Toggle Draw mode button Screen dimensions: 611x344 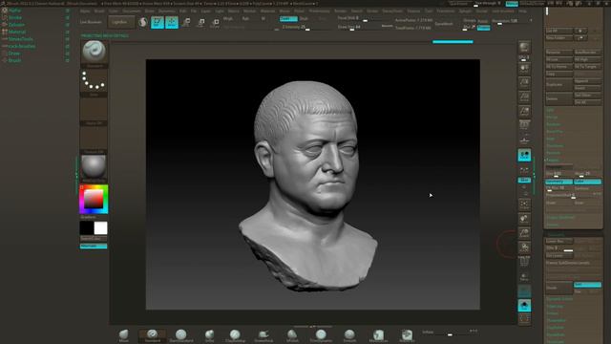(x=172, y=22)
